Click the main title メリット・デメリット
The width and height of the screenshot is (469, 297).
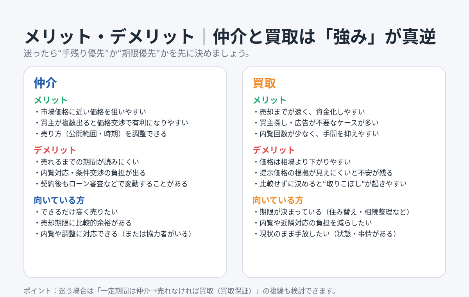(x=109, y=37)
